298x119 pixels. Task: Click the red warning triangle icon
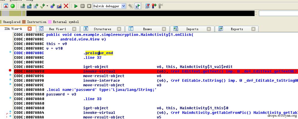point(6,6)
